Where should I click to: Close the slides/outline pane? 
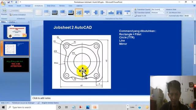29,22
